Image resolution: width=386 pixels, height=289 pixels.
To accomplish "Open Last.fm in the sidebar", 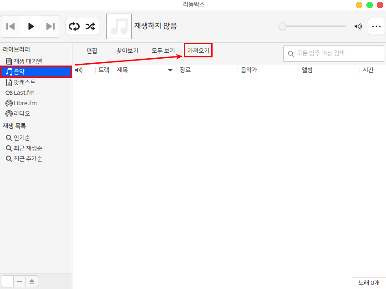I will point(24,92).
